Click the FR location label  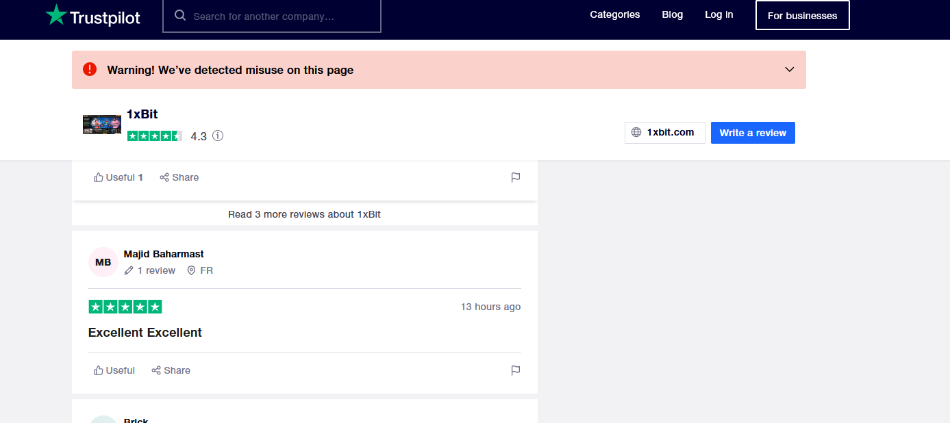coord(200,270)
